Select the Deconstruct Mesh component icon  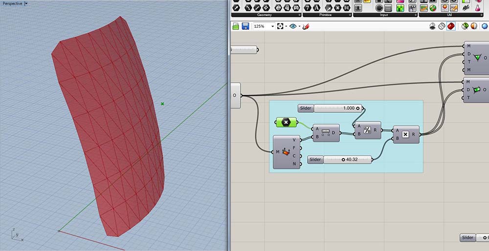point(286,152)
